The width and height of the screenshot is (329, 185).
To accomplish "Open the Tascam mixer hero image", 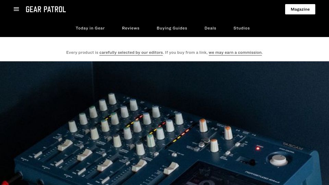I will tap(164, 123).
